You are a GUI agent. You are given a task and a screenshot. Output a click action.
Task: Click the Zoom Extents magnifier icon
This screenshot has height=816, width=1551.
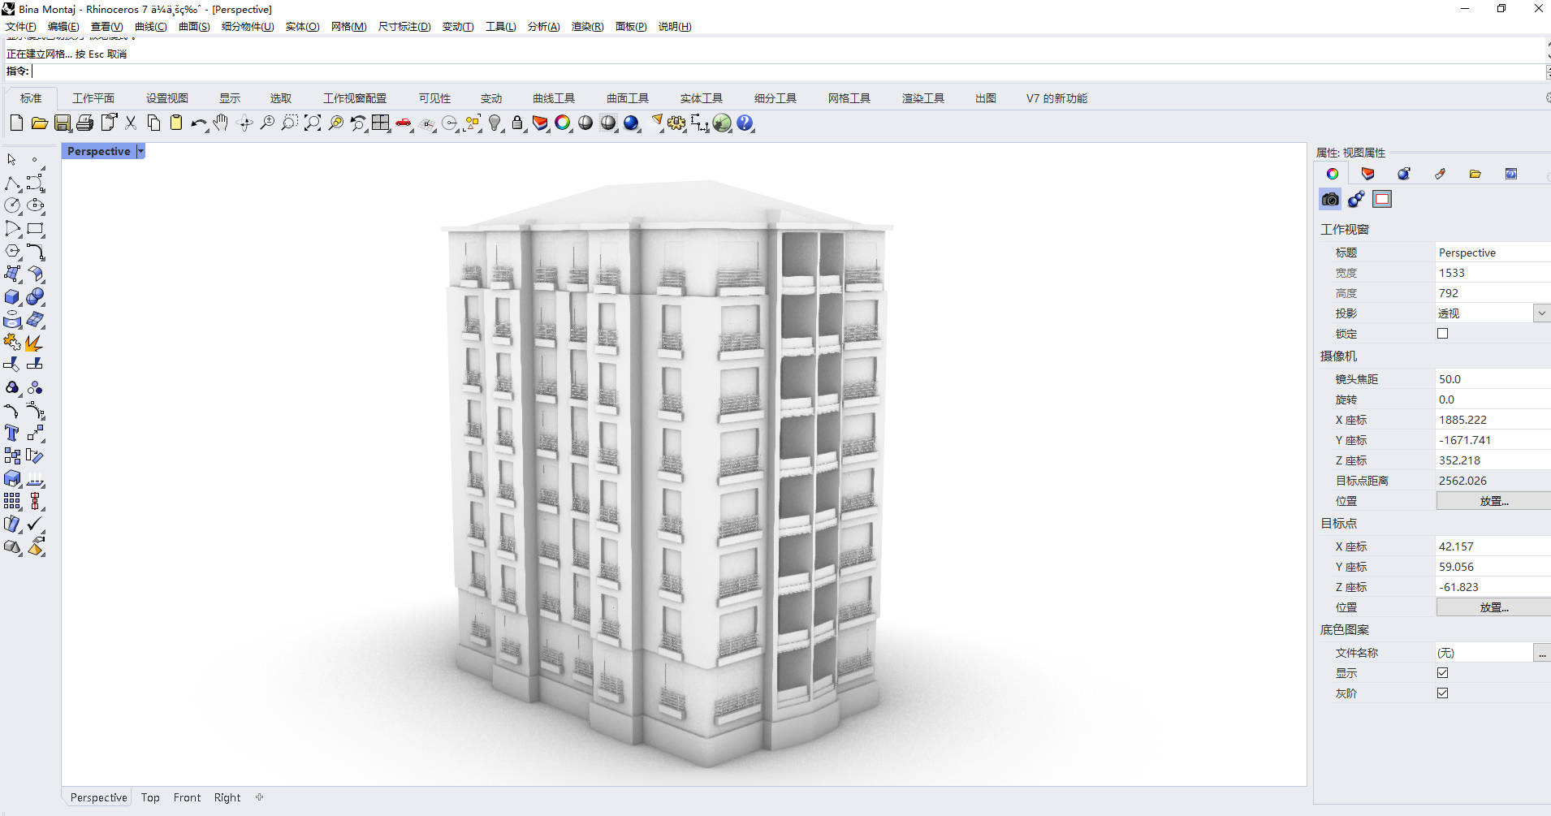[x=313, y=123]
